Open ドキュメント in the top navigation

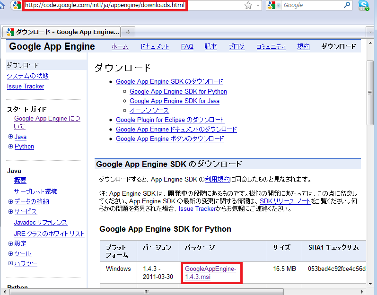[x=155, y=46]
